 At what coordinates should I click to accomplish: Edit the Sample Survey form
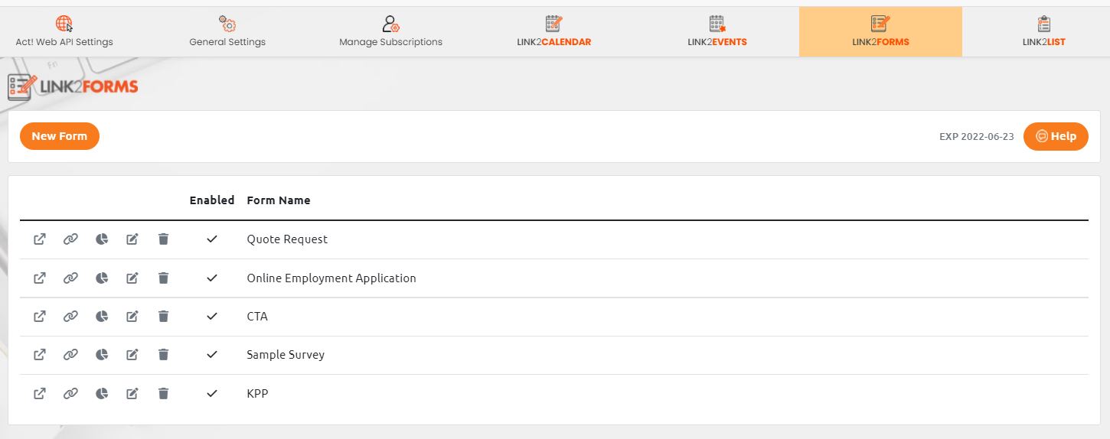(x=132, y=355)
